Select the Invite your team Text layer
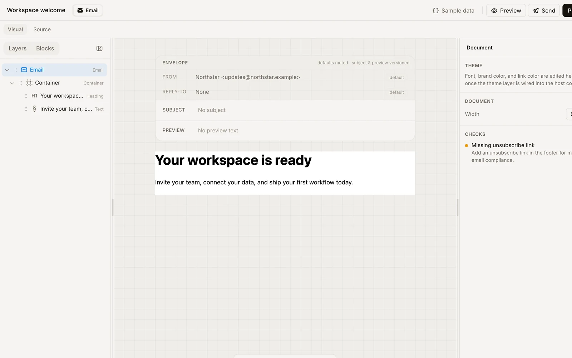The height and width of the screenshot is (358, 572). click(54, 109)
